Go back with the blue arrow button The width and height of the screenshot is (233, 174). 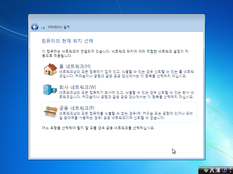pyautogui.click(x=35, y=27)
